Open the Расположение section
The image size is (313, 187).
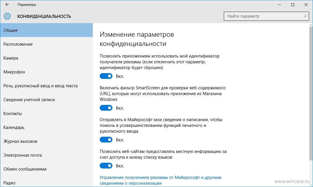tap(47, 44)
